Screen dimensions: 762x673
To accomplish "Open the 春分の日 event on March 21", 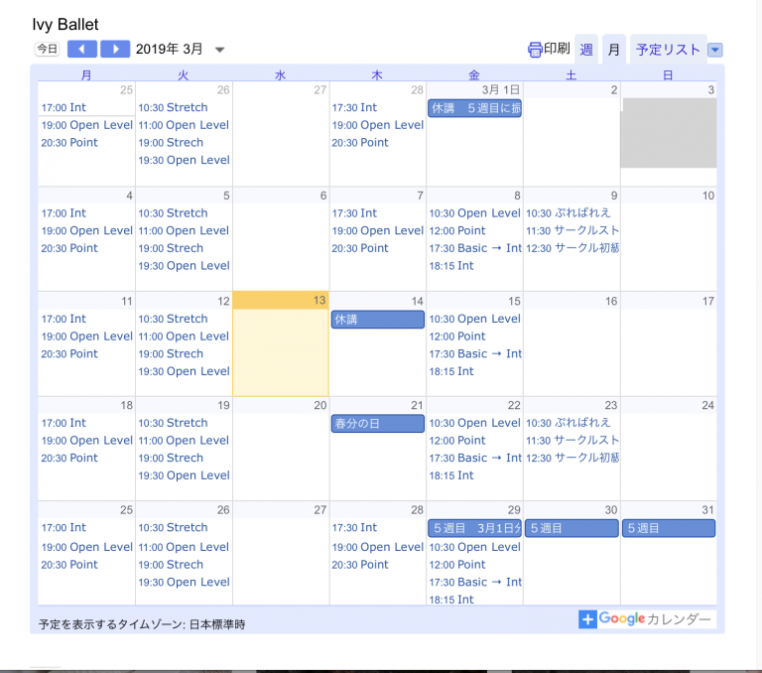I will pos(377,424).
